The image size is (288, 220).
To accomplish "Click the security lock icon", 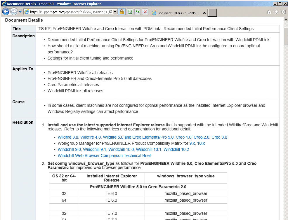I will click(122, 12).
